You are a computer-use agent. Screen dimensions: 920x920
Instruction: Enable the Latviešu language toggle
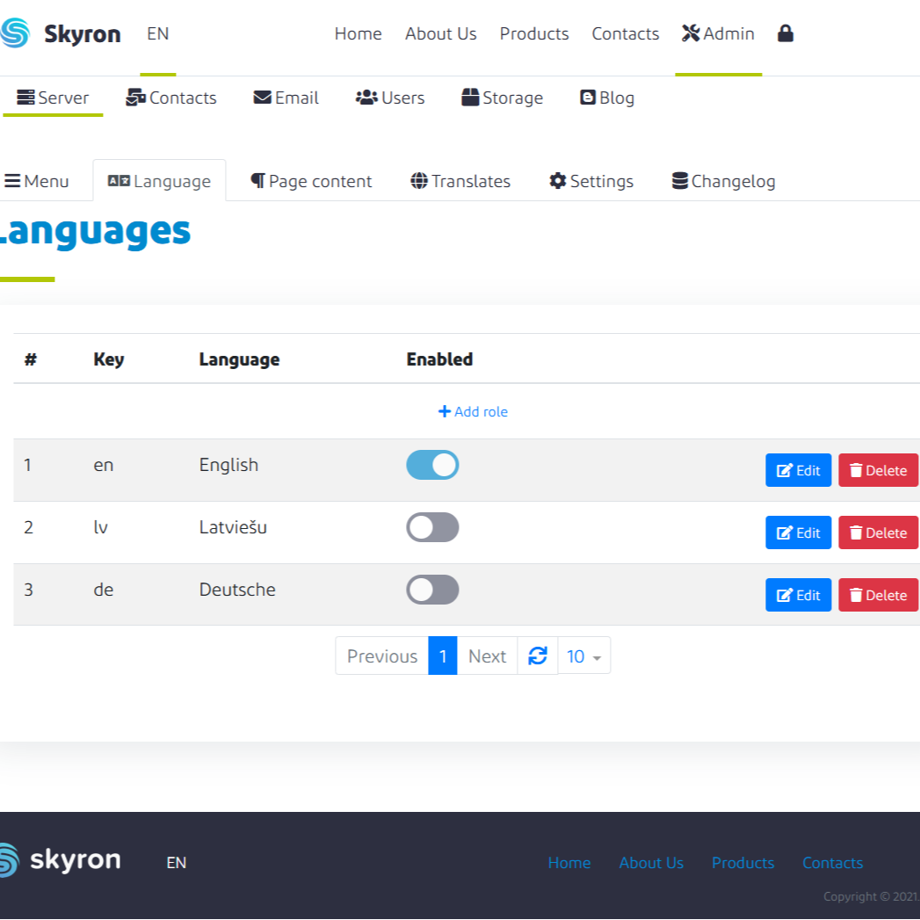[432, 527]
